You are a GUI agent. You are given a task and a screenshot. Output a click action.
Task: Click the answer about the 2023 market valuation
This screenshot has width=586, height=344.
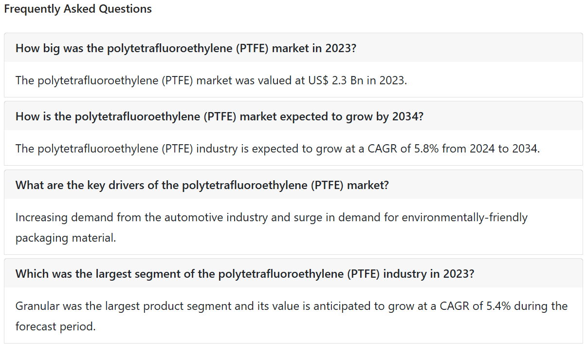point(211,80)
